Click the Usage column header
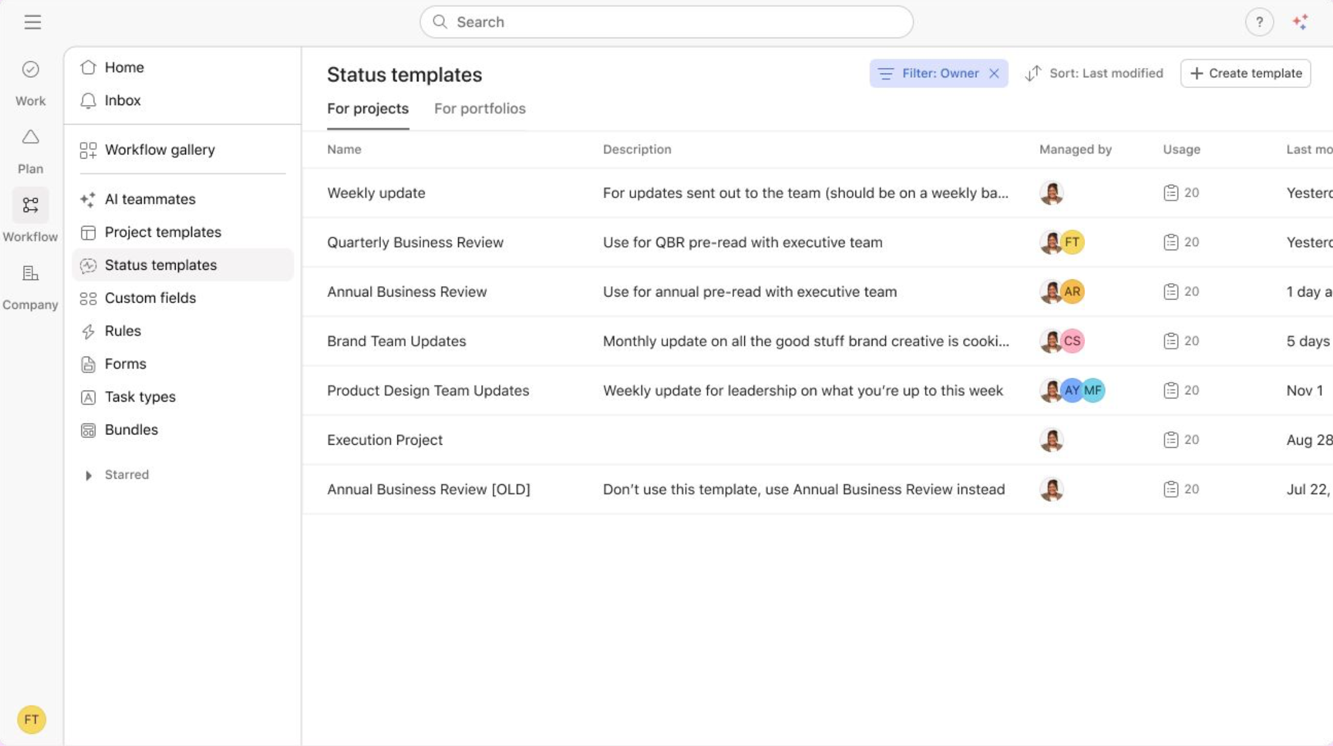Viewport: 1333px width, 746px height. click(x=1181, y=149)
